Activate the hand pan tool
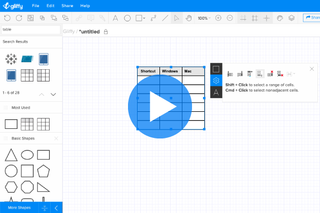The height and width of the screenshot is (213, 320). point(188,18)
